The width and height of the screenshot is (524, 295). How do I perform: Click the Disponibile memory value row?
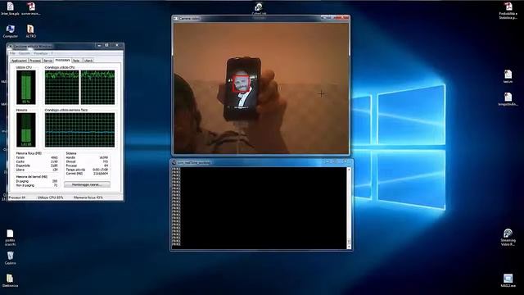[x=37, y=166]
